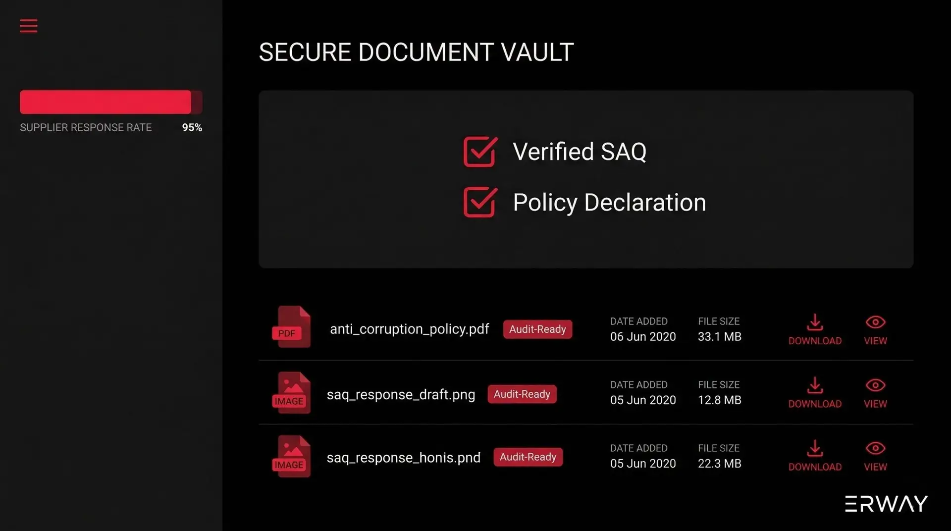Click Audit-Ready badge on anti_corruption_policy.pdf

click(x=537, y=329)
